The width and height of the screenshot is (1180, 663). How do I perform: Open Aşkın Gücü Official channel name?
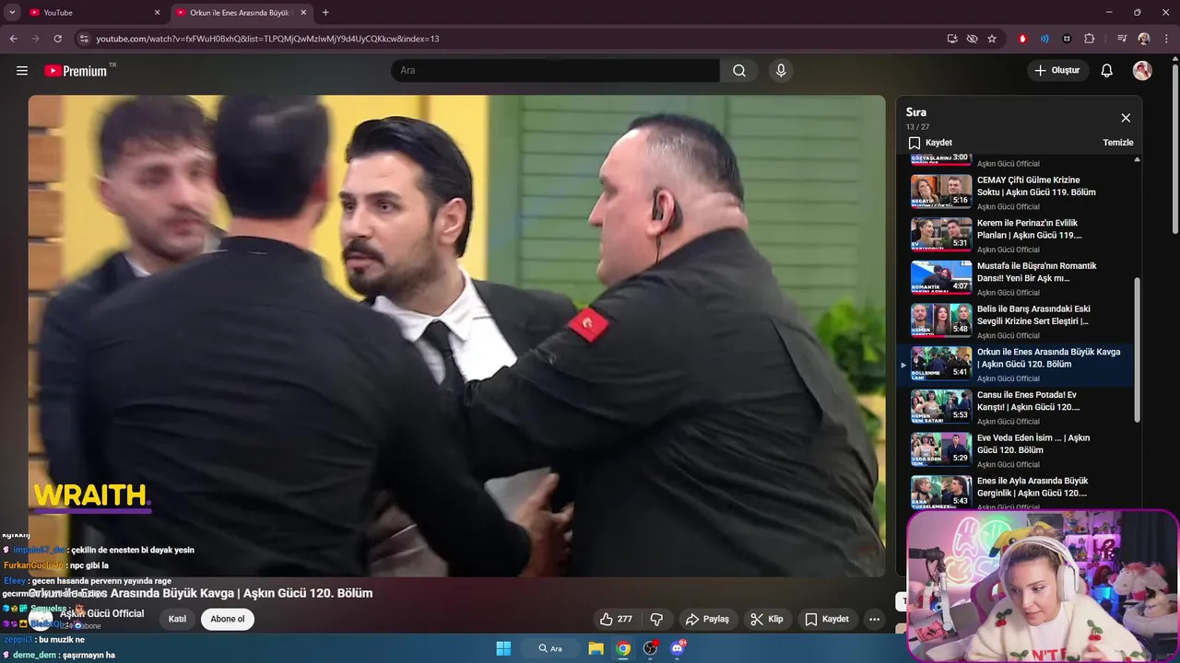click(x=101, y=613)
